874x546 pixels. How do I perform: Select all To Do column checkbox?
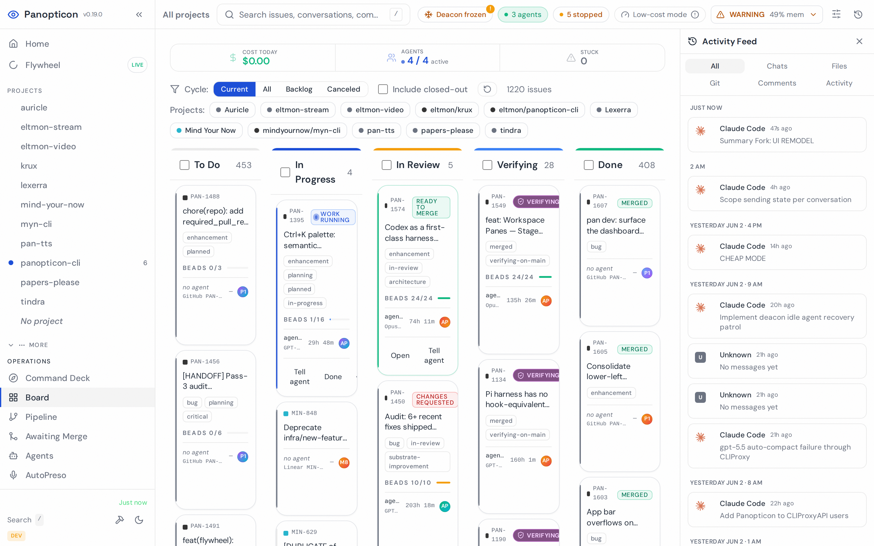click(185, 165)
